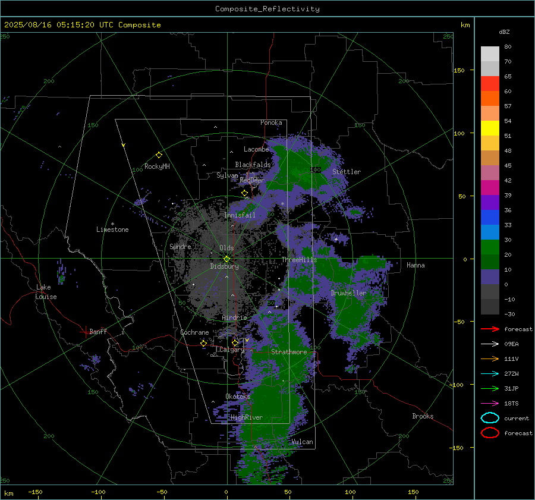The height and width of the screenshot is (500, 535).
Task: Click the dBZ heading of the color scale
Action: [504, 32]
